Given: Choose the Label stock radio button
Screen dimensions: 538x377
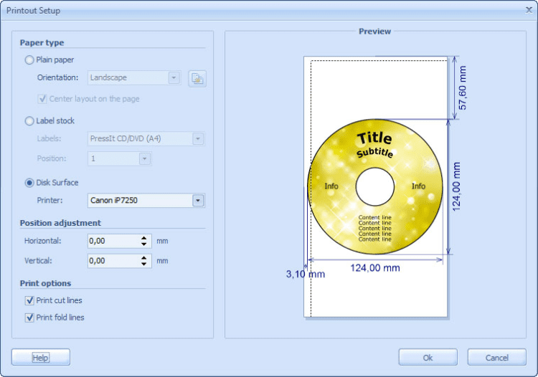Looking at the screenshot, I should (29, 121).
